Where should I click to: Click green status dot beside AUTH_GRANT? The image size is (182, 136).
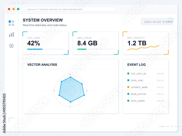point(128,100)
